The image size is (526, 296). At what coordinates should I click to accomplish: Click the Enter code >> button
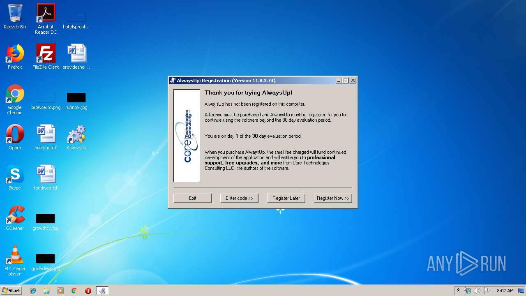pos(239,198)
